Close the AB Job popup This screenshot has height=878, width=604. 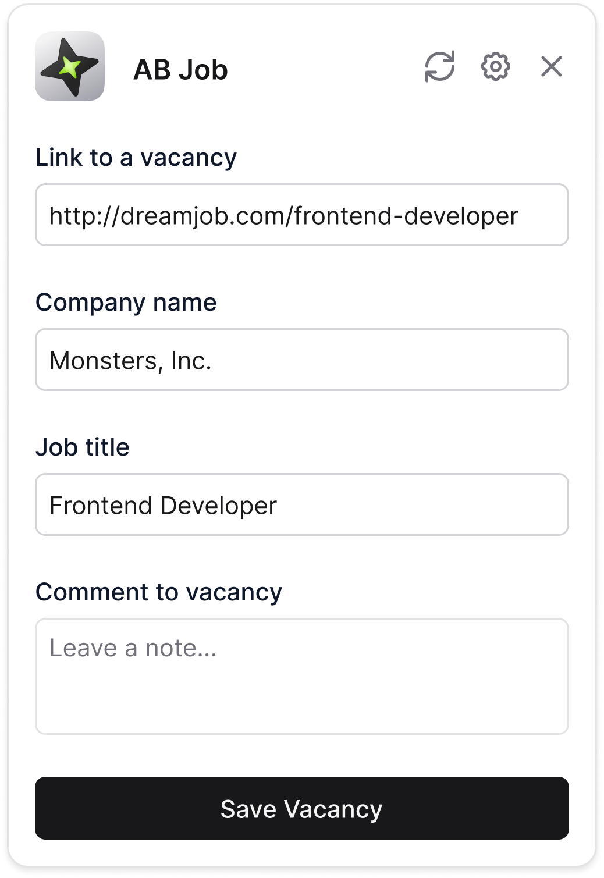click(551, 66)
